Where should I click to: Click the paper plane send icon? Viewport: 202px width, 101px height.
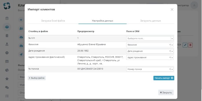(x=21, y=54)
